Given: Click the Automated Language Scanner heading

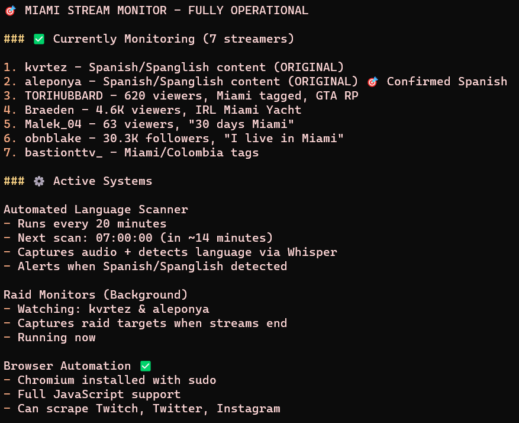Looking at the screenshot, I should point(96,210).
